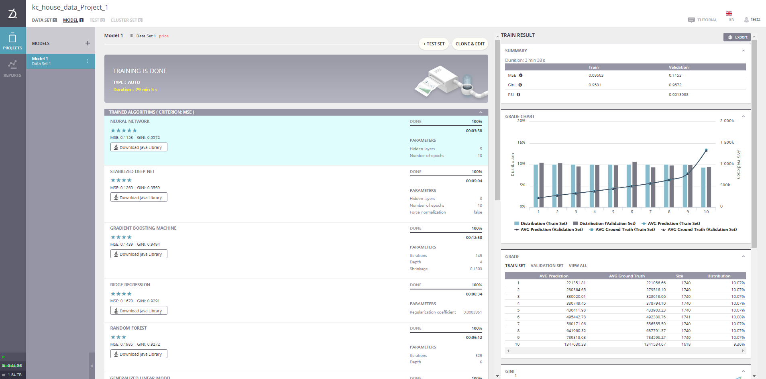The image size is (766, 379).
Task: Click the Clone & Edit button
Action: click(470, 44)
